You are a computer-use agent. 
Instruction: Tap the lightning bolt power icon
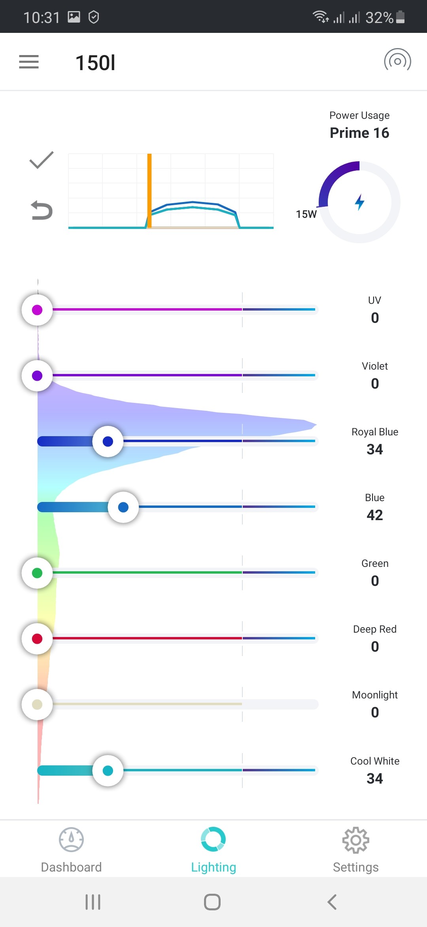pyautogui.click(x=359, y=202)
